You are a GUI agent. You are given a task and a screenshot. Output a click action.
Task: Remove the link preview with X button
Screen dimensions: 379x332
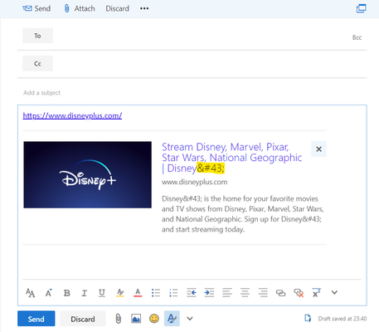pyautogui.click(x=318, y=149)
